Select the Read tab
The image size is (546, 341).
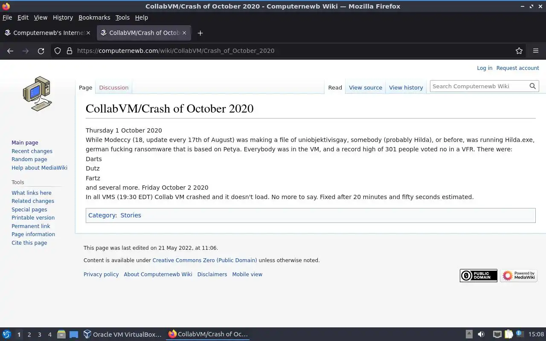click(335, 87)
